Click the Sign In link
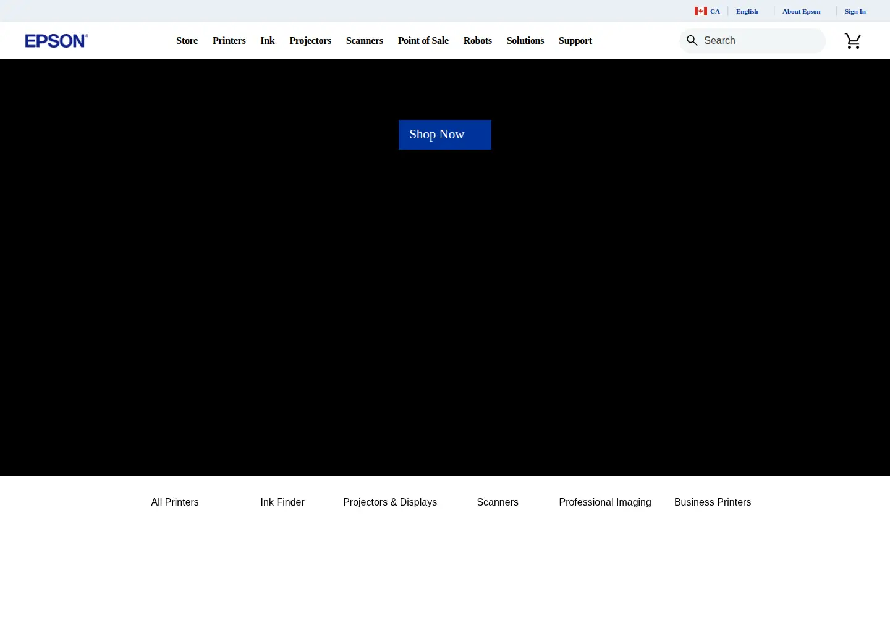The height and width of the screenshot is (618, 890). (x=855, y=11)
